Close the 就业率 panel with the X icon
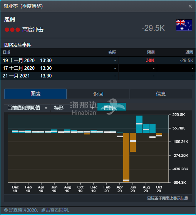 click(190, 6)
